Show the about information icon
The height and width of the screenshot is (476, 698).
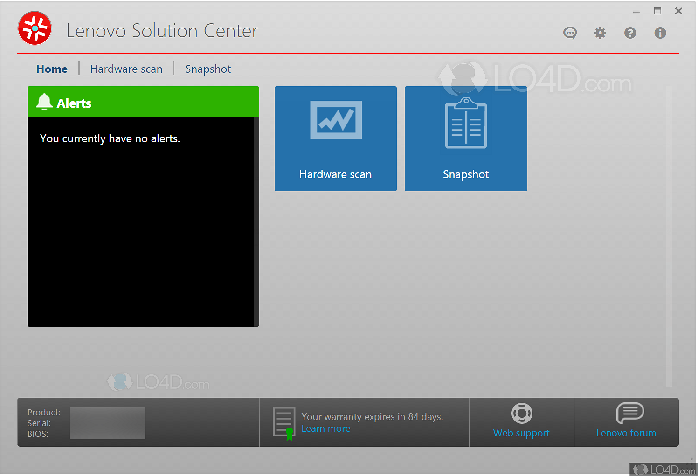[x=660, y=33]
